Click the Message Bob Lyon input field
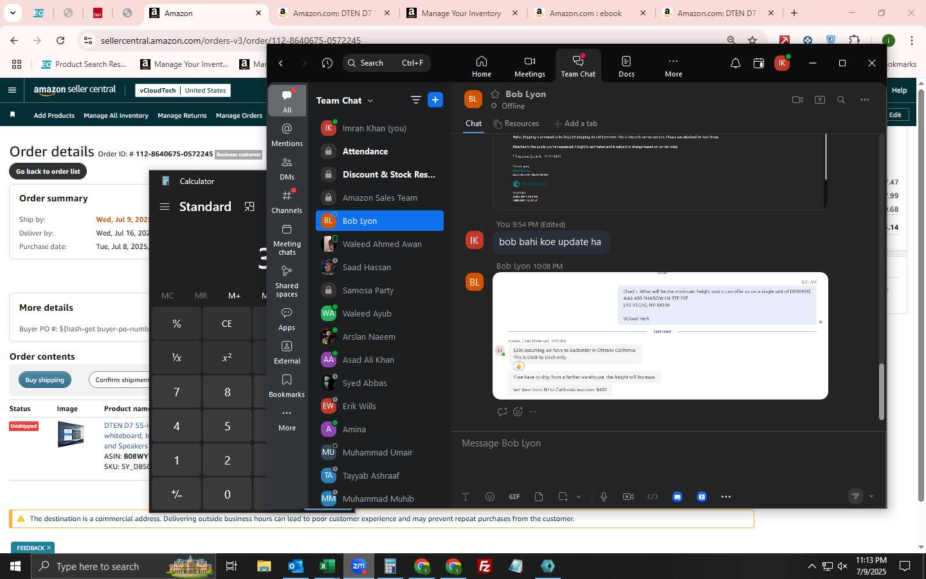The height and width of the screenshot is (579, 926). tap(669, 443)
